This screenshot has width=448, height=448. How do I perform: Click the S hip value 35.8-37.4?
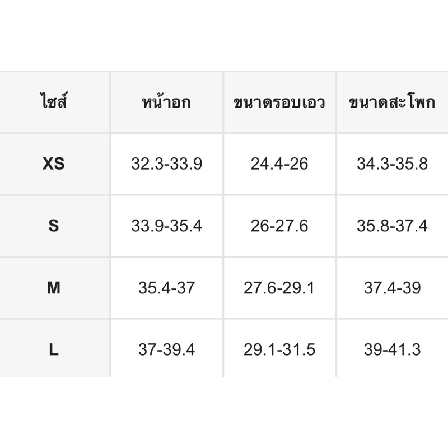[392, 226]
